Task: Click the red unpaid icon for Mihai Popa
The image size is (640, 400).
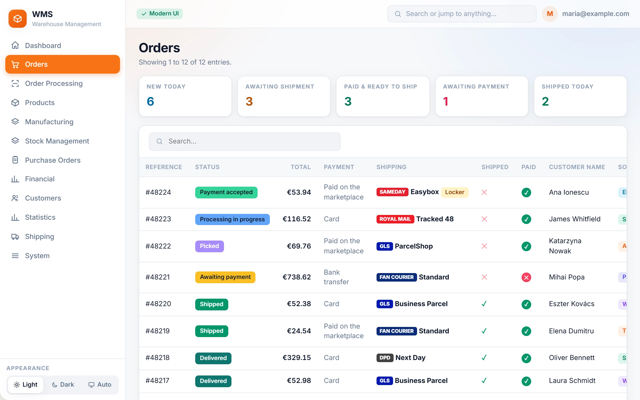Action: pyautogui.click(x=526, y=277)
